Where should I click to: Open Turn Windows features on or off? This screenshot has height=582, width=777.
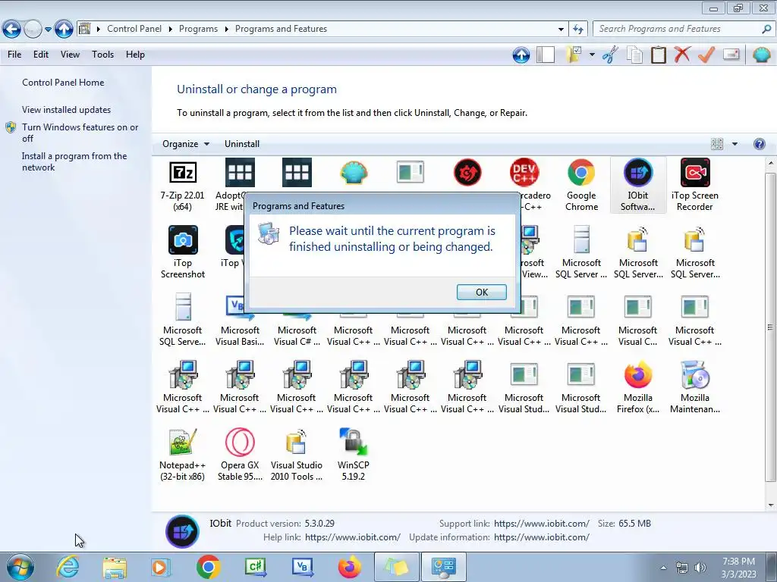point(80,133)
